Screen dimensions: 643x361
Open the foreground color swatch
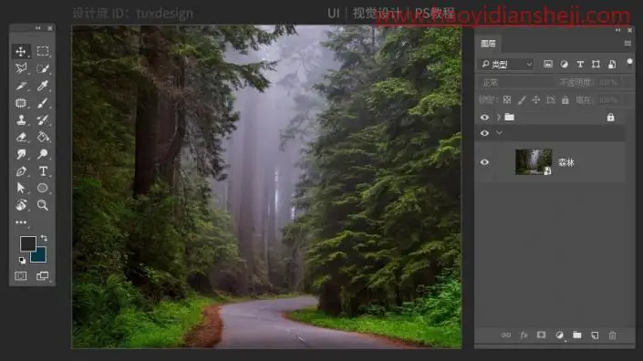(27, 243)
